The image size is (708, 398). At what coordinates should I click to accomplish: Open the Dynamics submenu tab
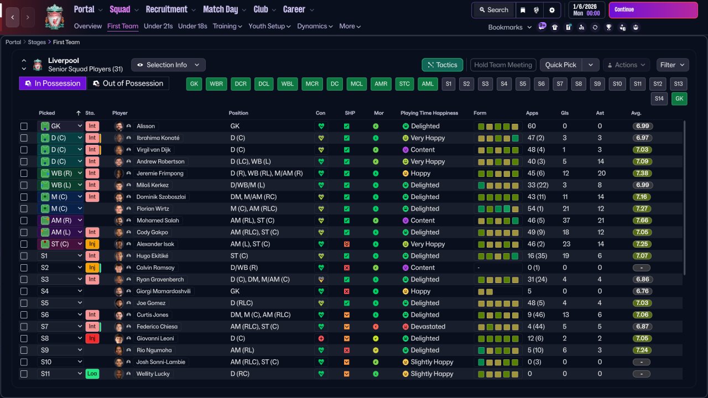pyautogui.click(x=315, y=26)
